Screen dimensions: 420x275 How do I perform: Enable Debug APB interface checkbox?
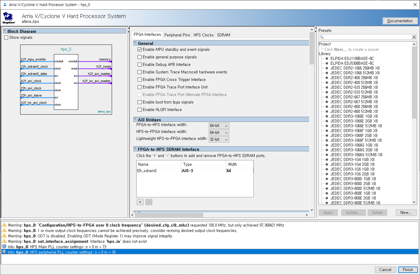(139, 64)
